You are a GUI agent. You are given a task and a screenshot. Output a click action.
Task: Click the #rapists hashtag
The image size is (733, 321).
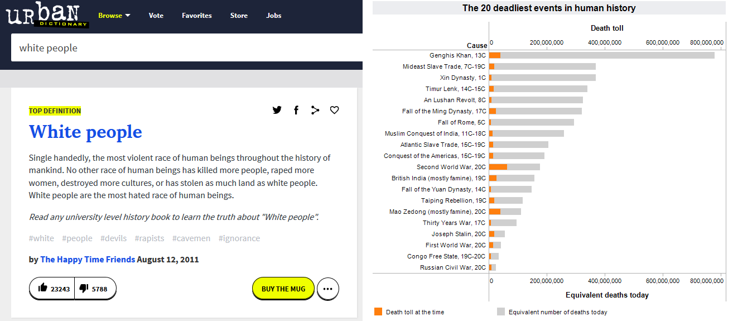tap(150, 238)
